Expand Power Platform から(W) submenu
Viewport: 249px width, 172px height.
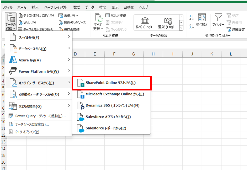(x=39, y=71)
